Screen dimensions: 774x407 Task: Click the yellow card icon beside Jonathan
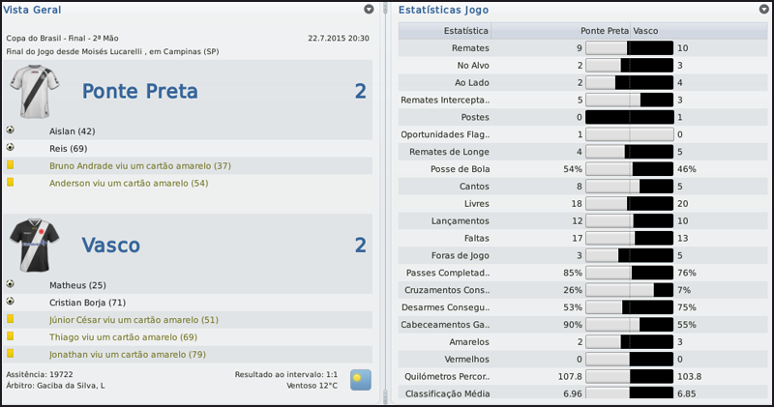(11, 354)
